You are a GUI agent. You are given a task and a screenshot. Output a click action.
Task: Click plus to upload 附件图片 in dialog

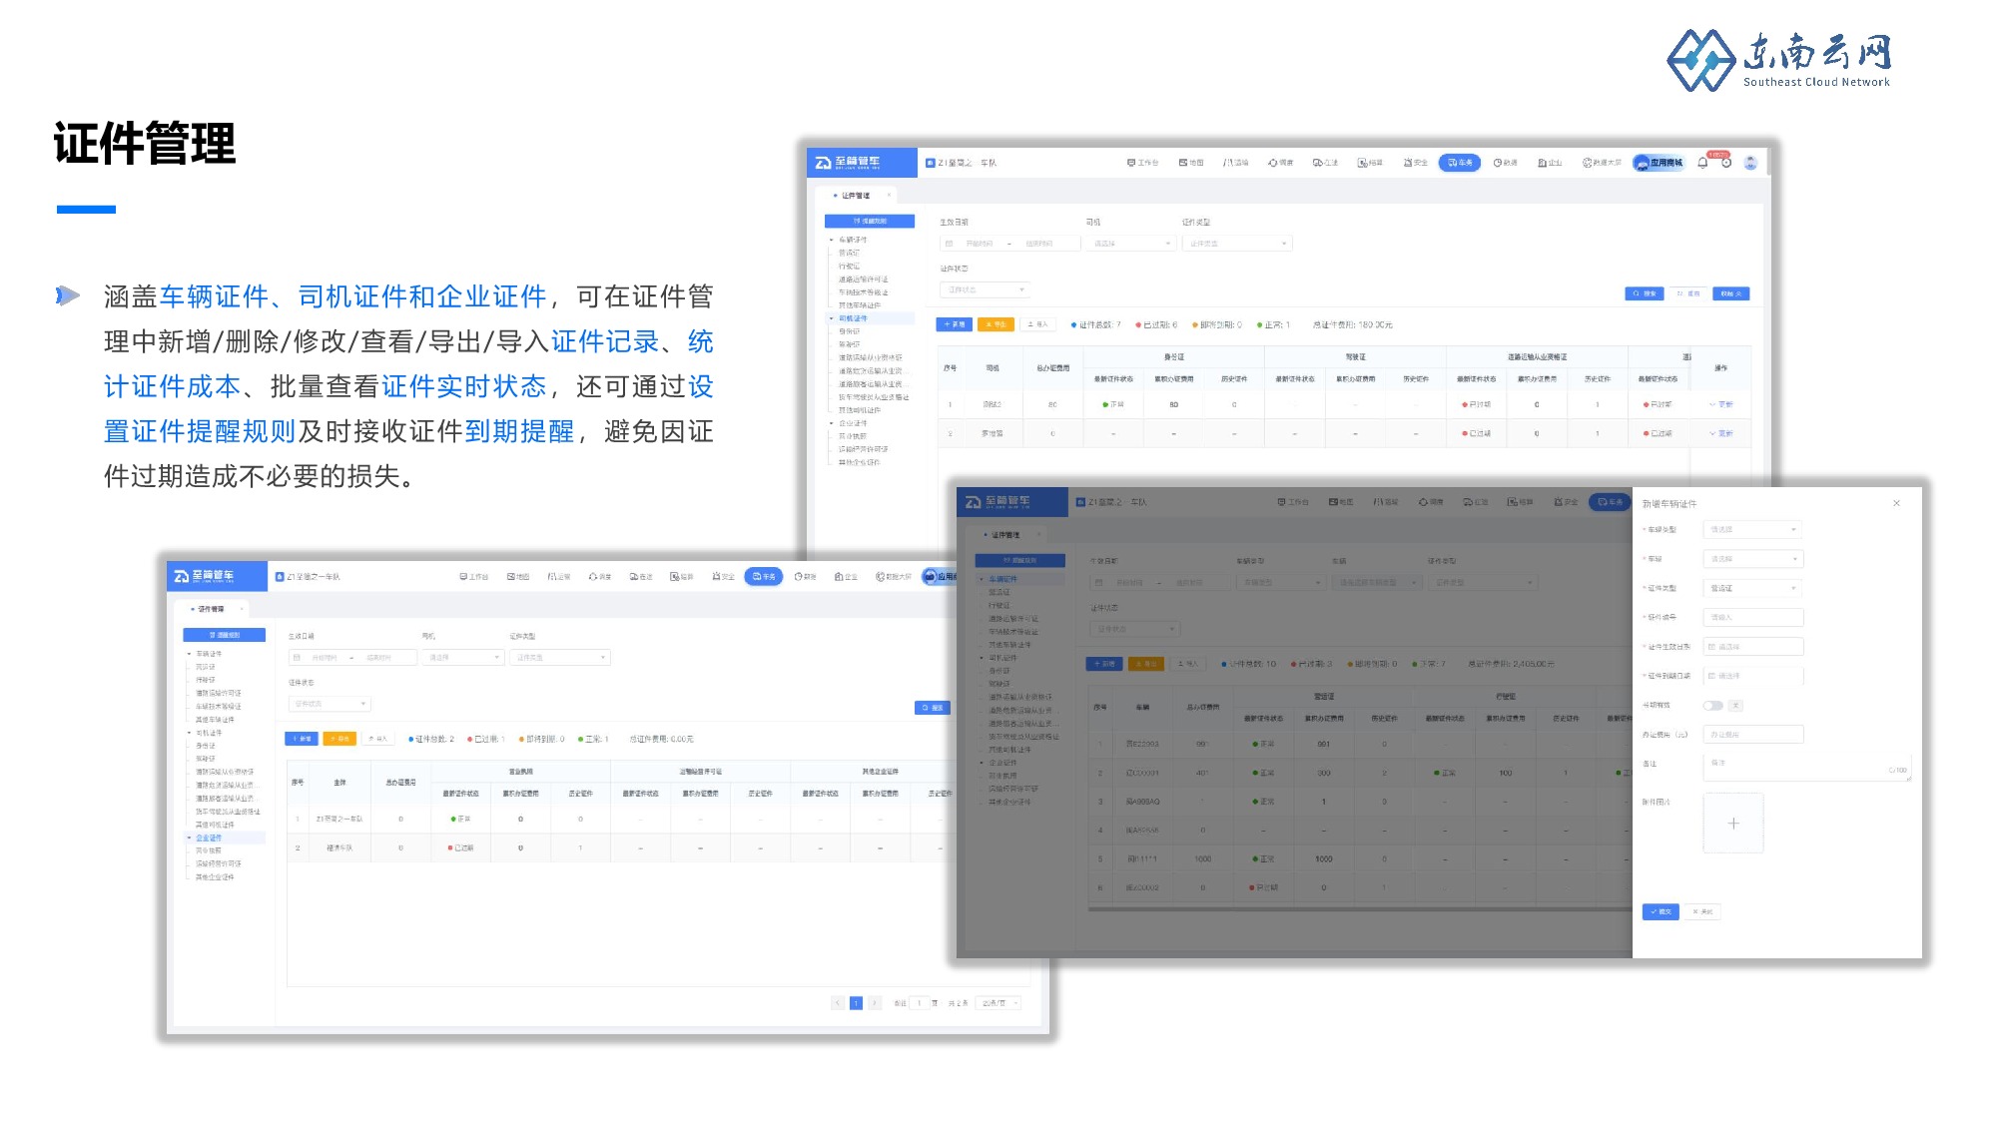point(1733,824)
